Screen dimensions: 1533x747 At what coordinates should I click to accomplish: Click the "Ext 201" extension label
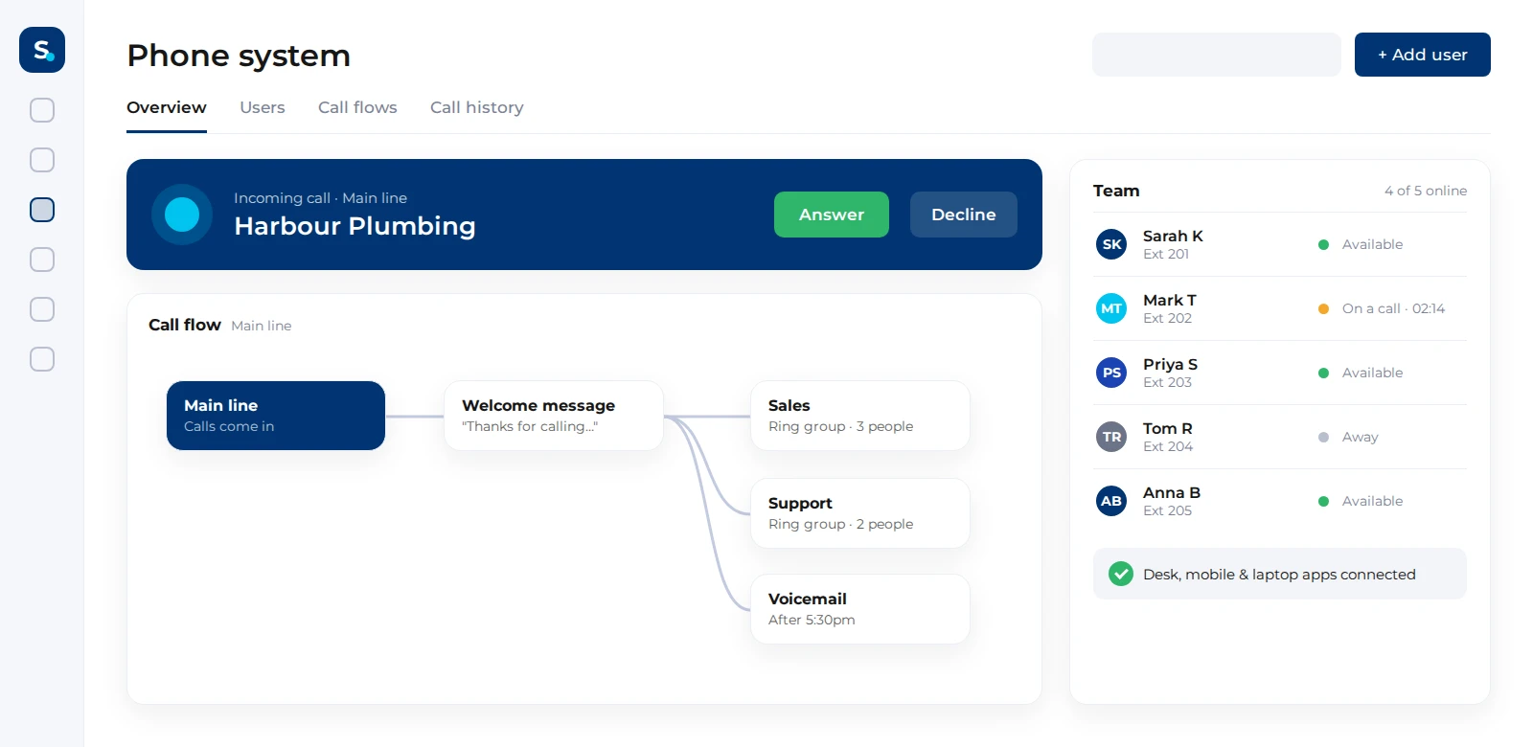pos(1166,254)
